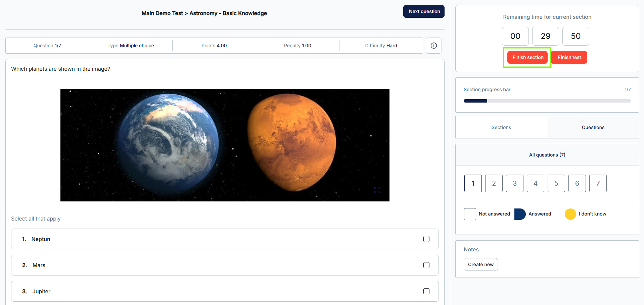
Task: Tick the Mars answer checkbox
Action: click(x=426, y=265)
